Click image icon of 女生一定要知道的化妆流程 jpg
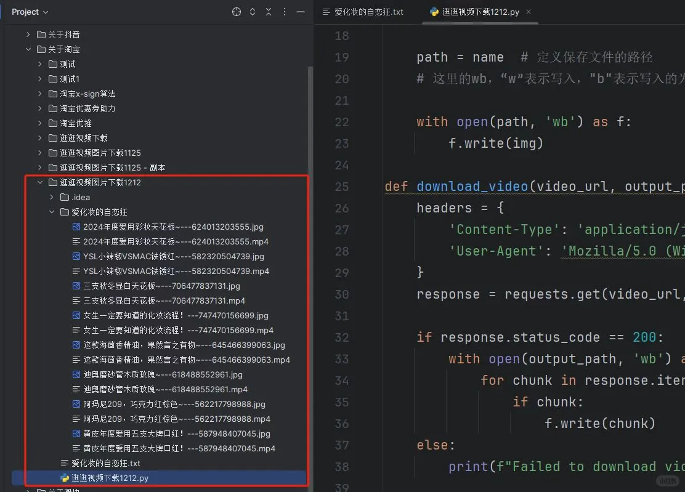This screenshot has height=492, width=685. click(76, 315)
